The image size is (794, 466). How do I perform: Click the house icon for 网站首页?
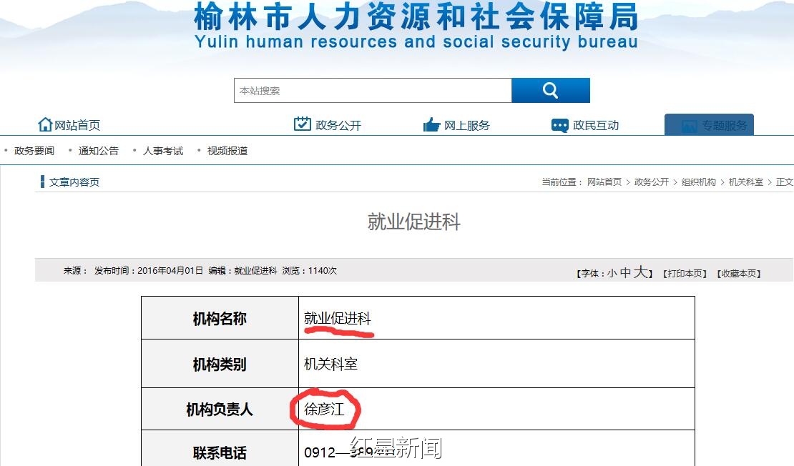[45, 124]
